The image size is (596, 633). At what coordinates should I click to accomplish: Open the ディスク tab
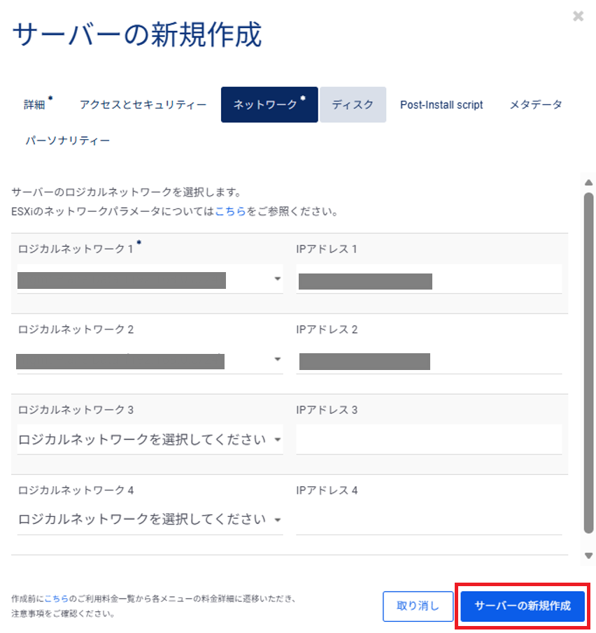[353, 105]
